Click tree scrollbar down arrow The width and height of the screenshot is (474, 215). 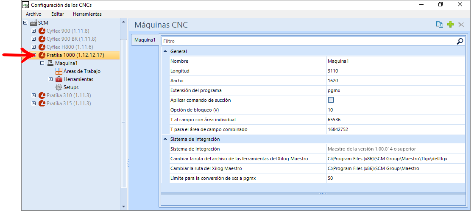point(123,206)
